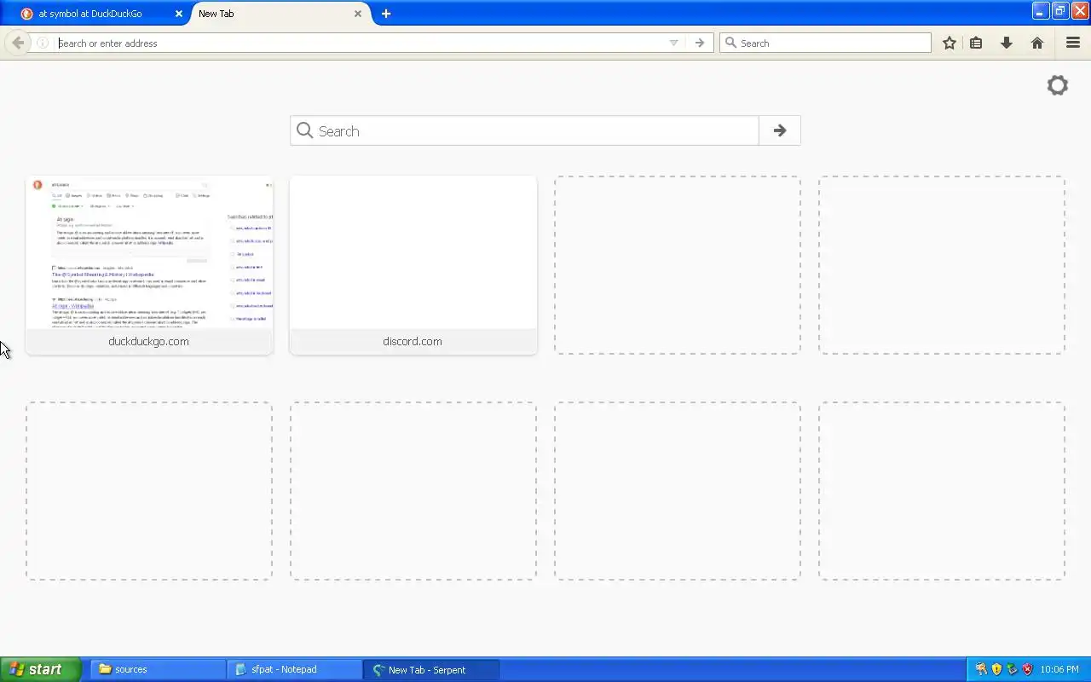Image resolution: width=1091 pixels, height=682 pixels.
Task: Switch to sfpat Notepad in taskbar
Action: click(x=294, y=669)
